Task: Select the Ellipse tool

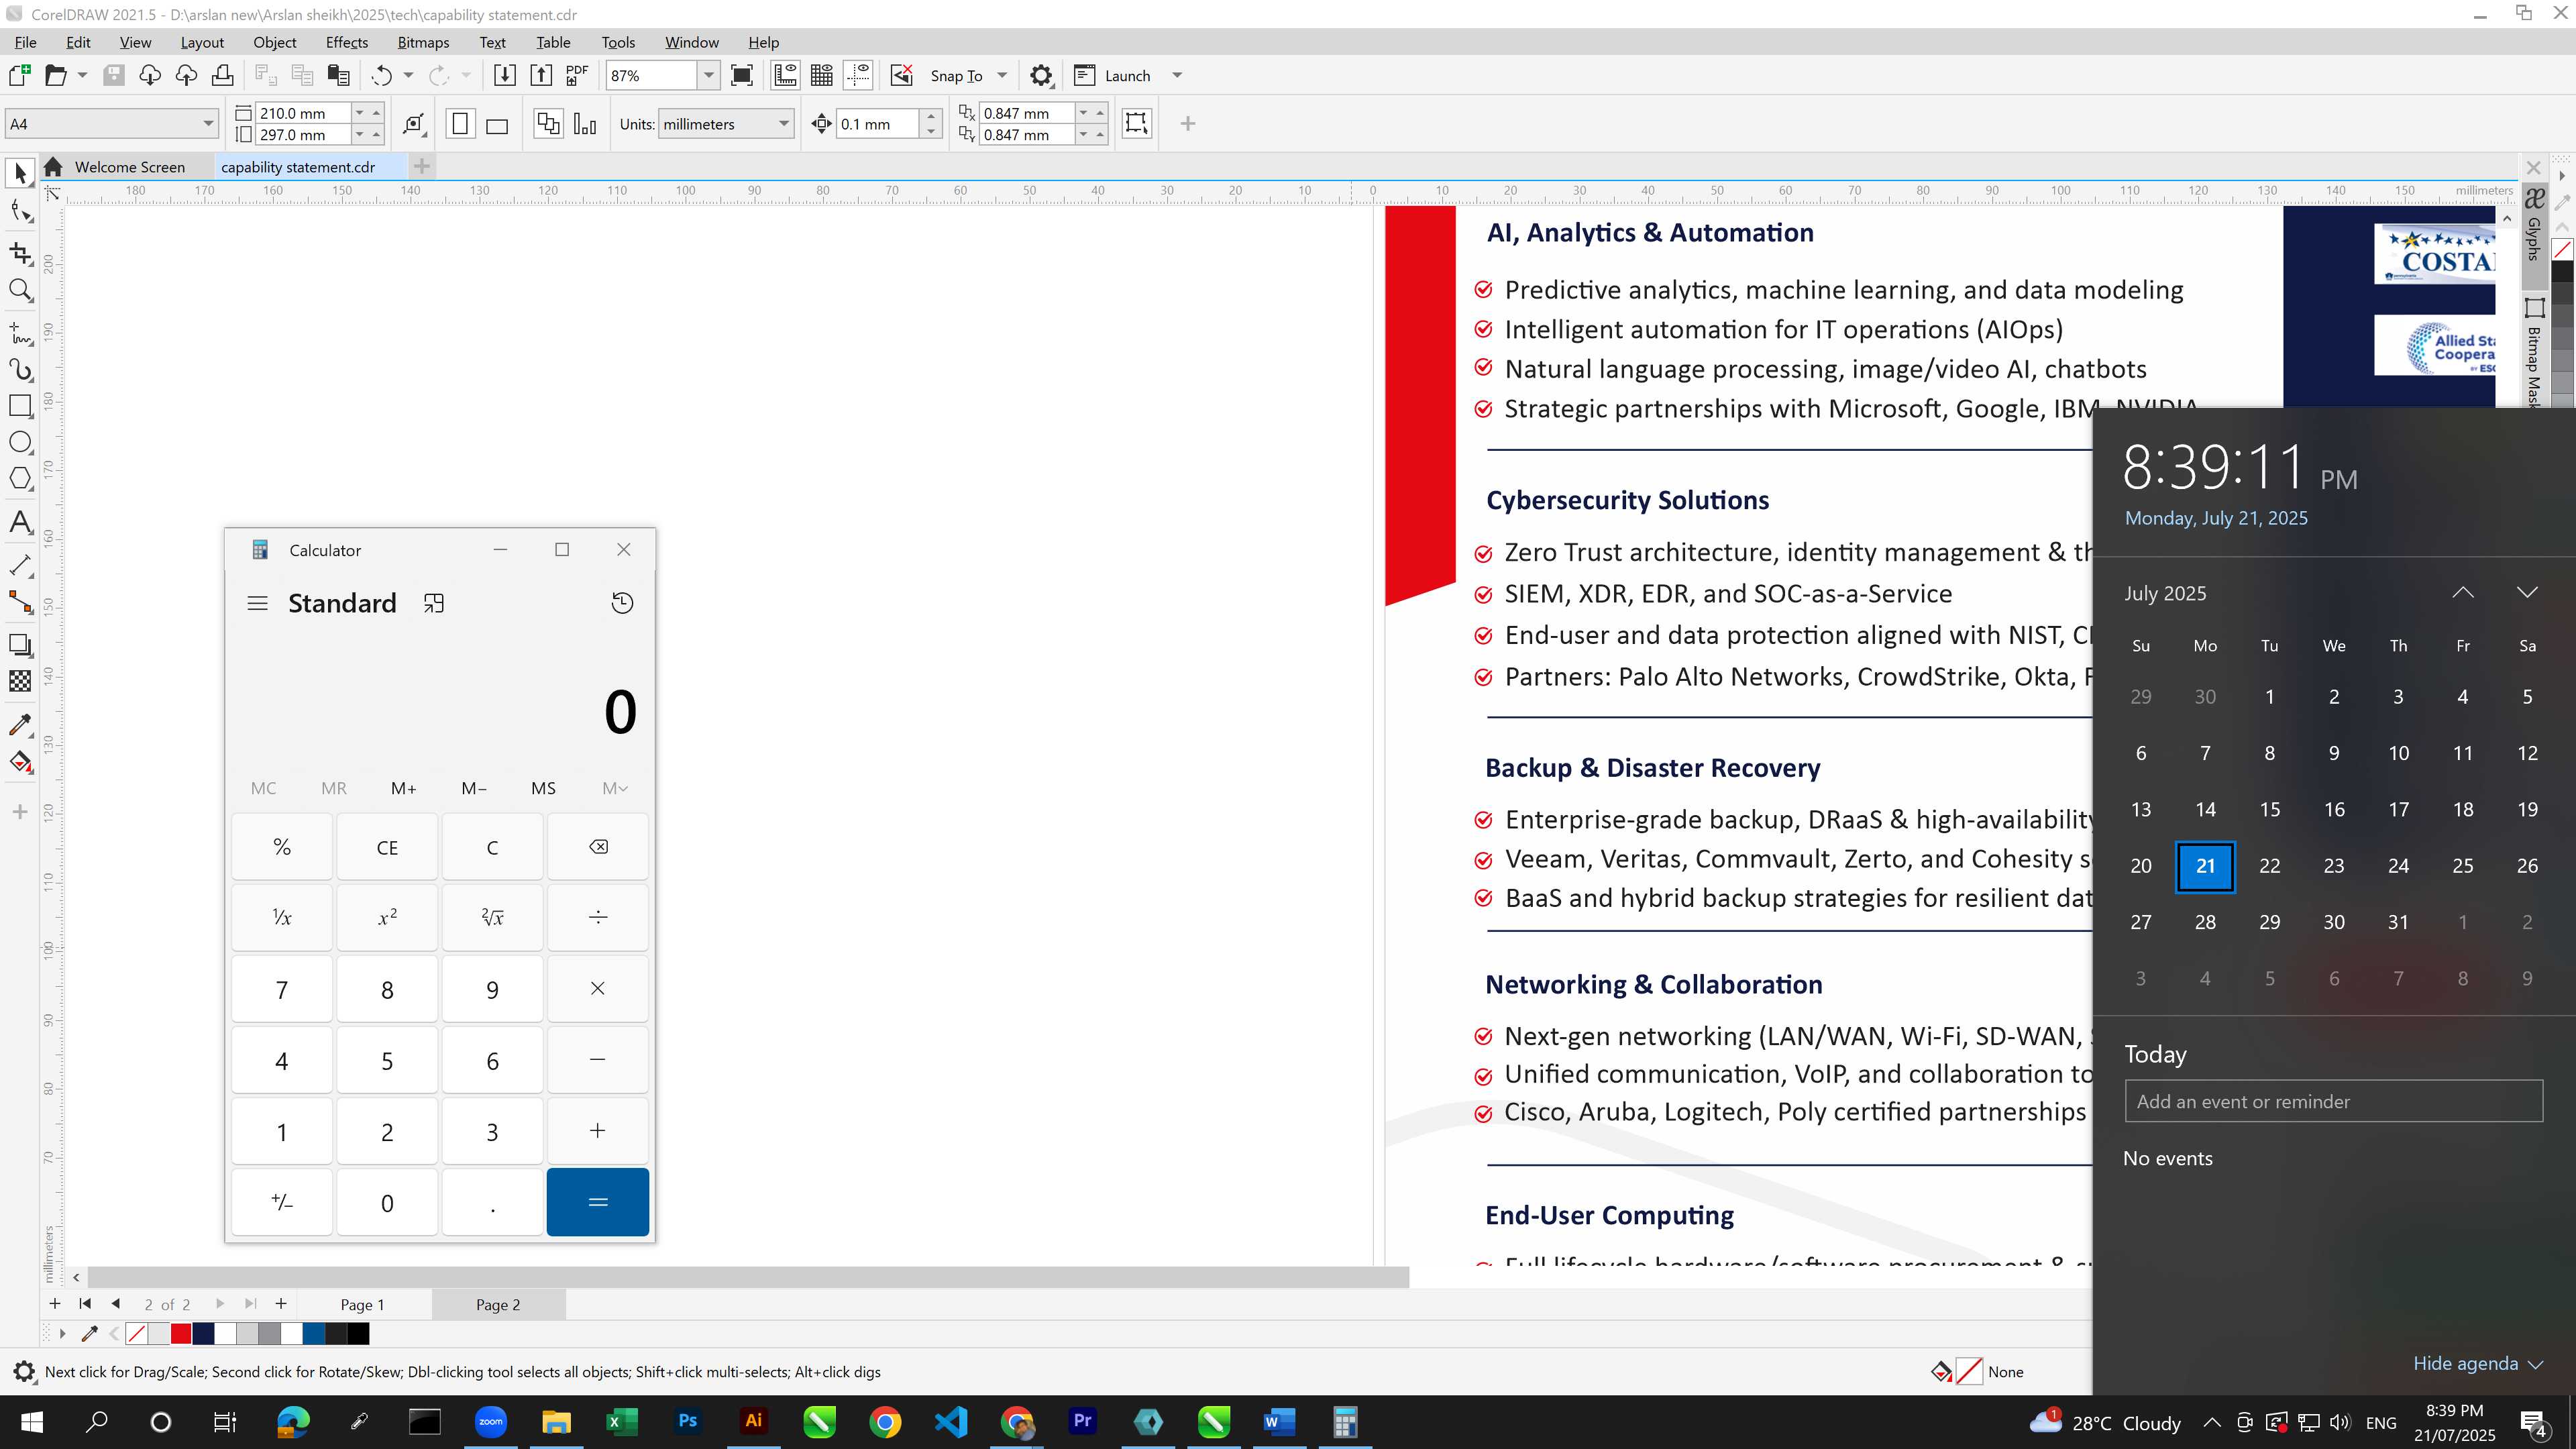Action: click(x=20, y=442)
